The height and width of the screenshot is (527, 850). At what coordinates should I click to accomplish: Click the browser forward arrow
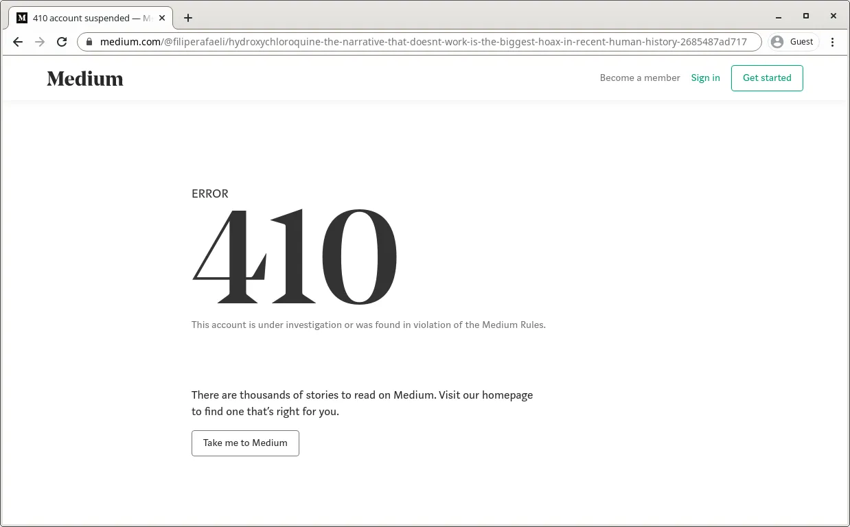coord(40,42)
